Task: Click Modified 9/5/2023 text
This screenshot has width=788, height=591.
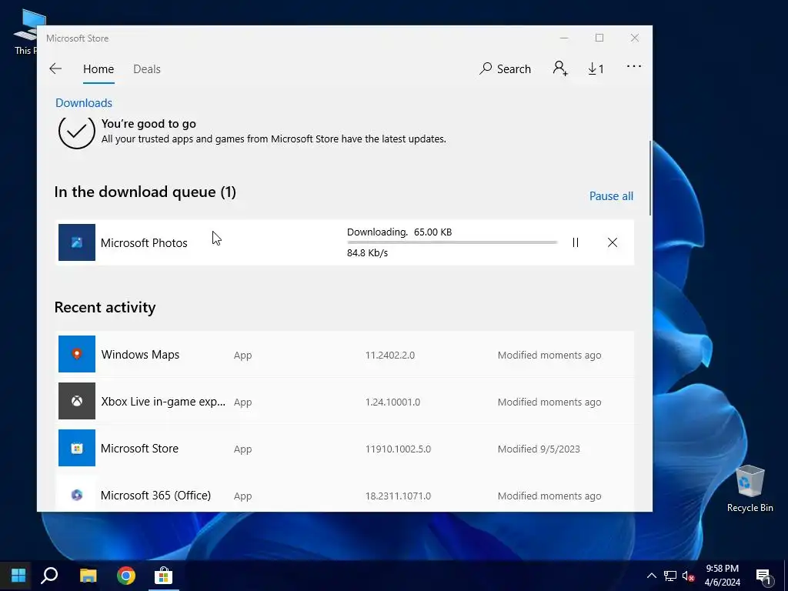Action: pos(539,449)
